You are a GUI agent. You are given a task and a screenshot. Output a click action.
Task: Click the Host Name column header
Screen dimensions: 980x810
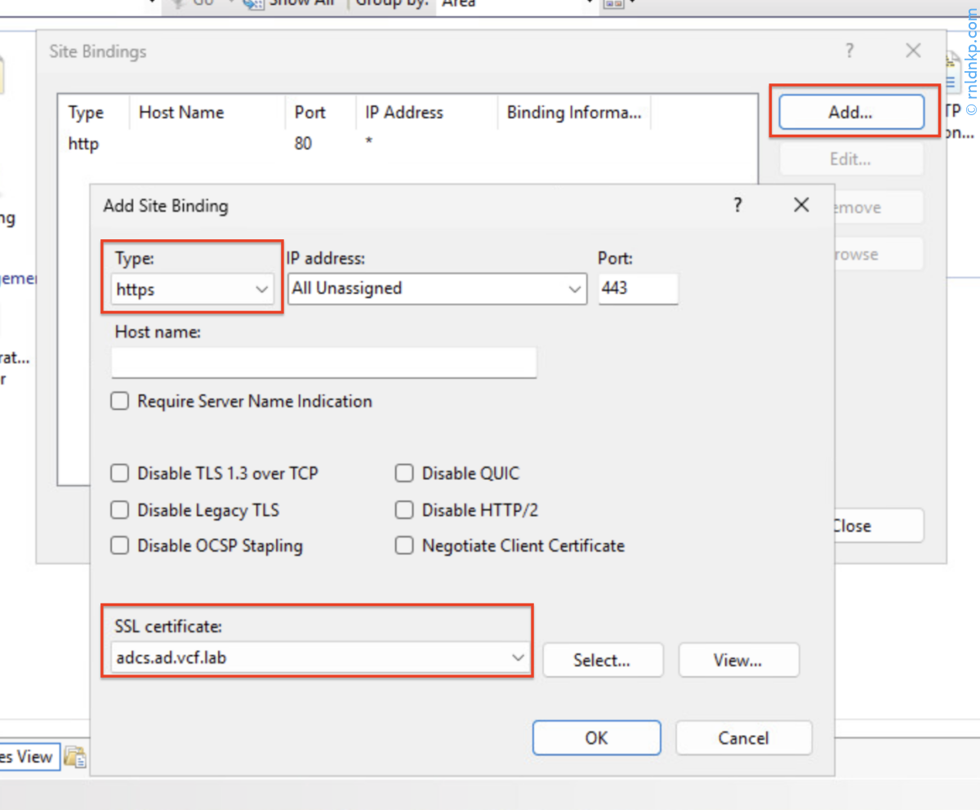181,113
